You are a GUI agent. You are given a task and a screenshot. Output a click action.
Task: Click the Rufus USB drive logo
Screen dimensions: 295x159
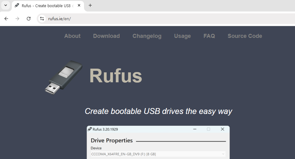(x=63, y=77)
